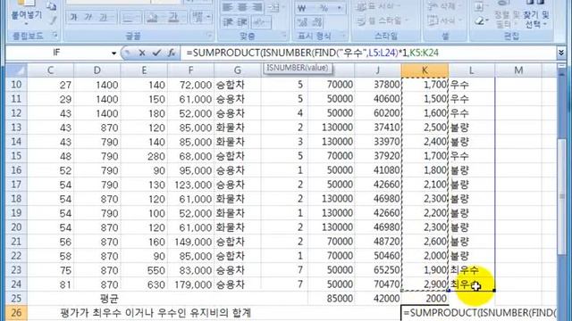The image size is (572, 321).
Task: Click the Paste (붙여넣기) clipboard icon
Action: (x=26, y=3)
